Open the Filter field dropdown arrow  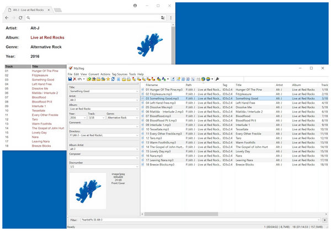[319, 220]
